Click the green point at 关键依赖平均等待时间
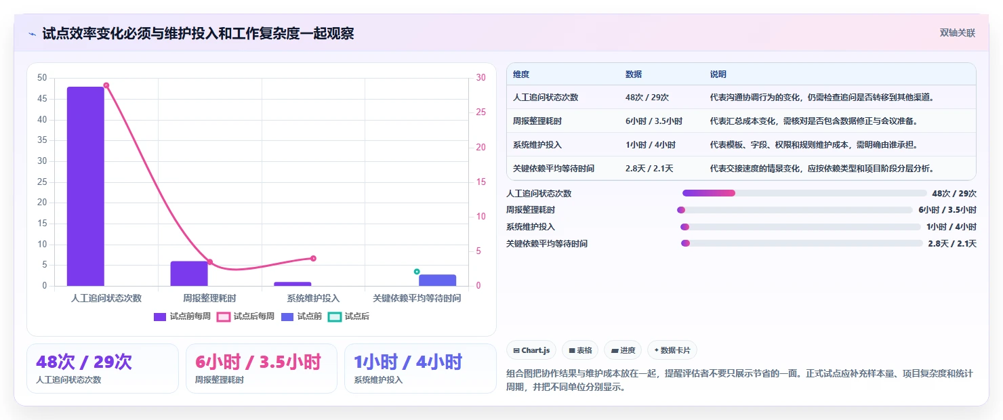Image resolution: width=1003 pixels, height=420 pixels. (417, 272)
